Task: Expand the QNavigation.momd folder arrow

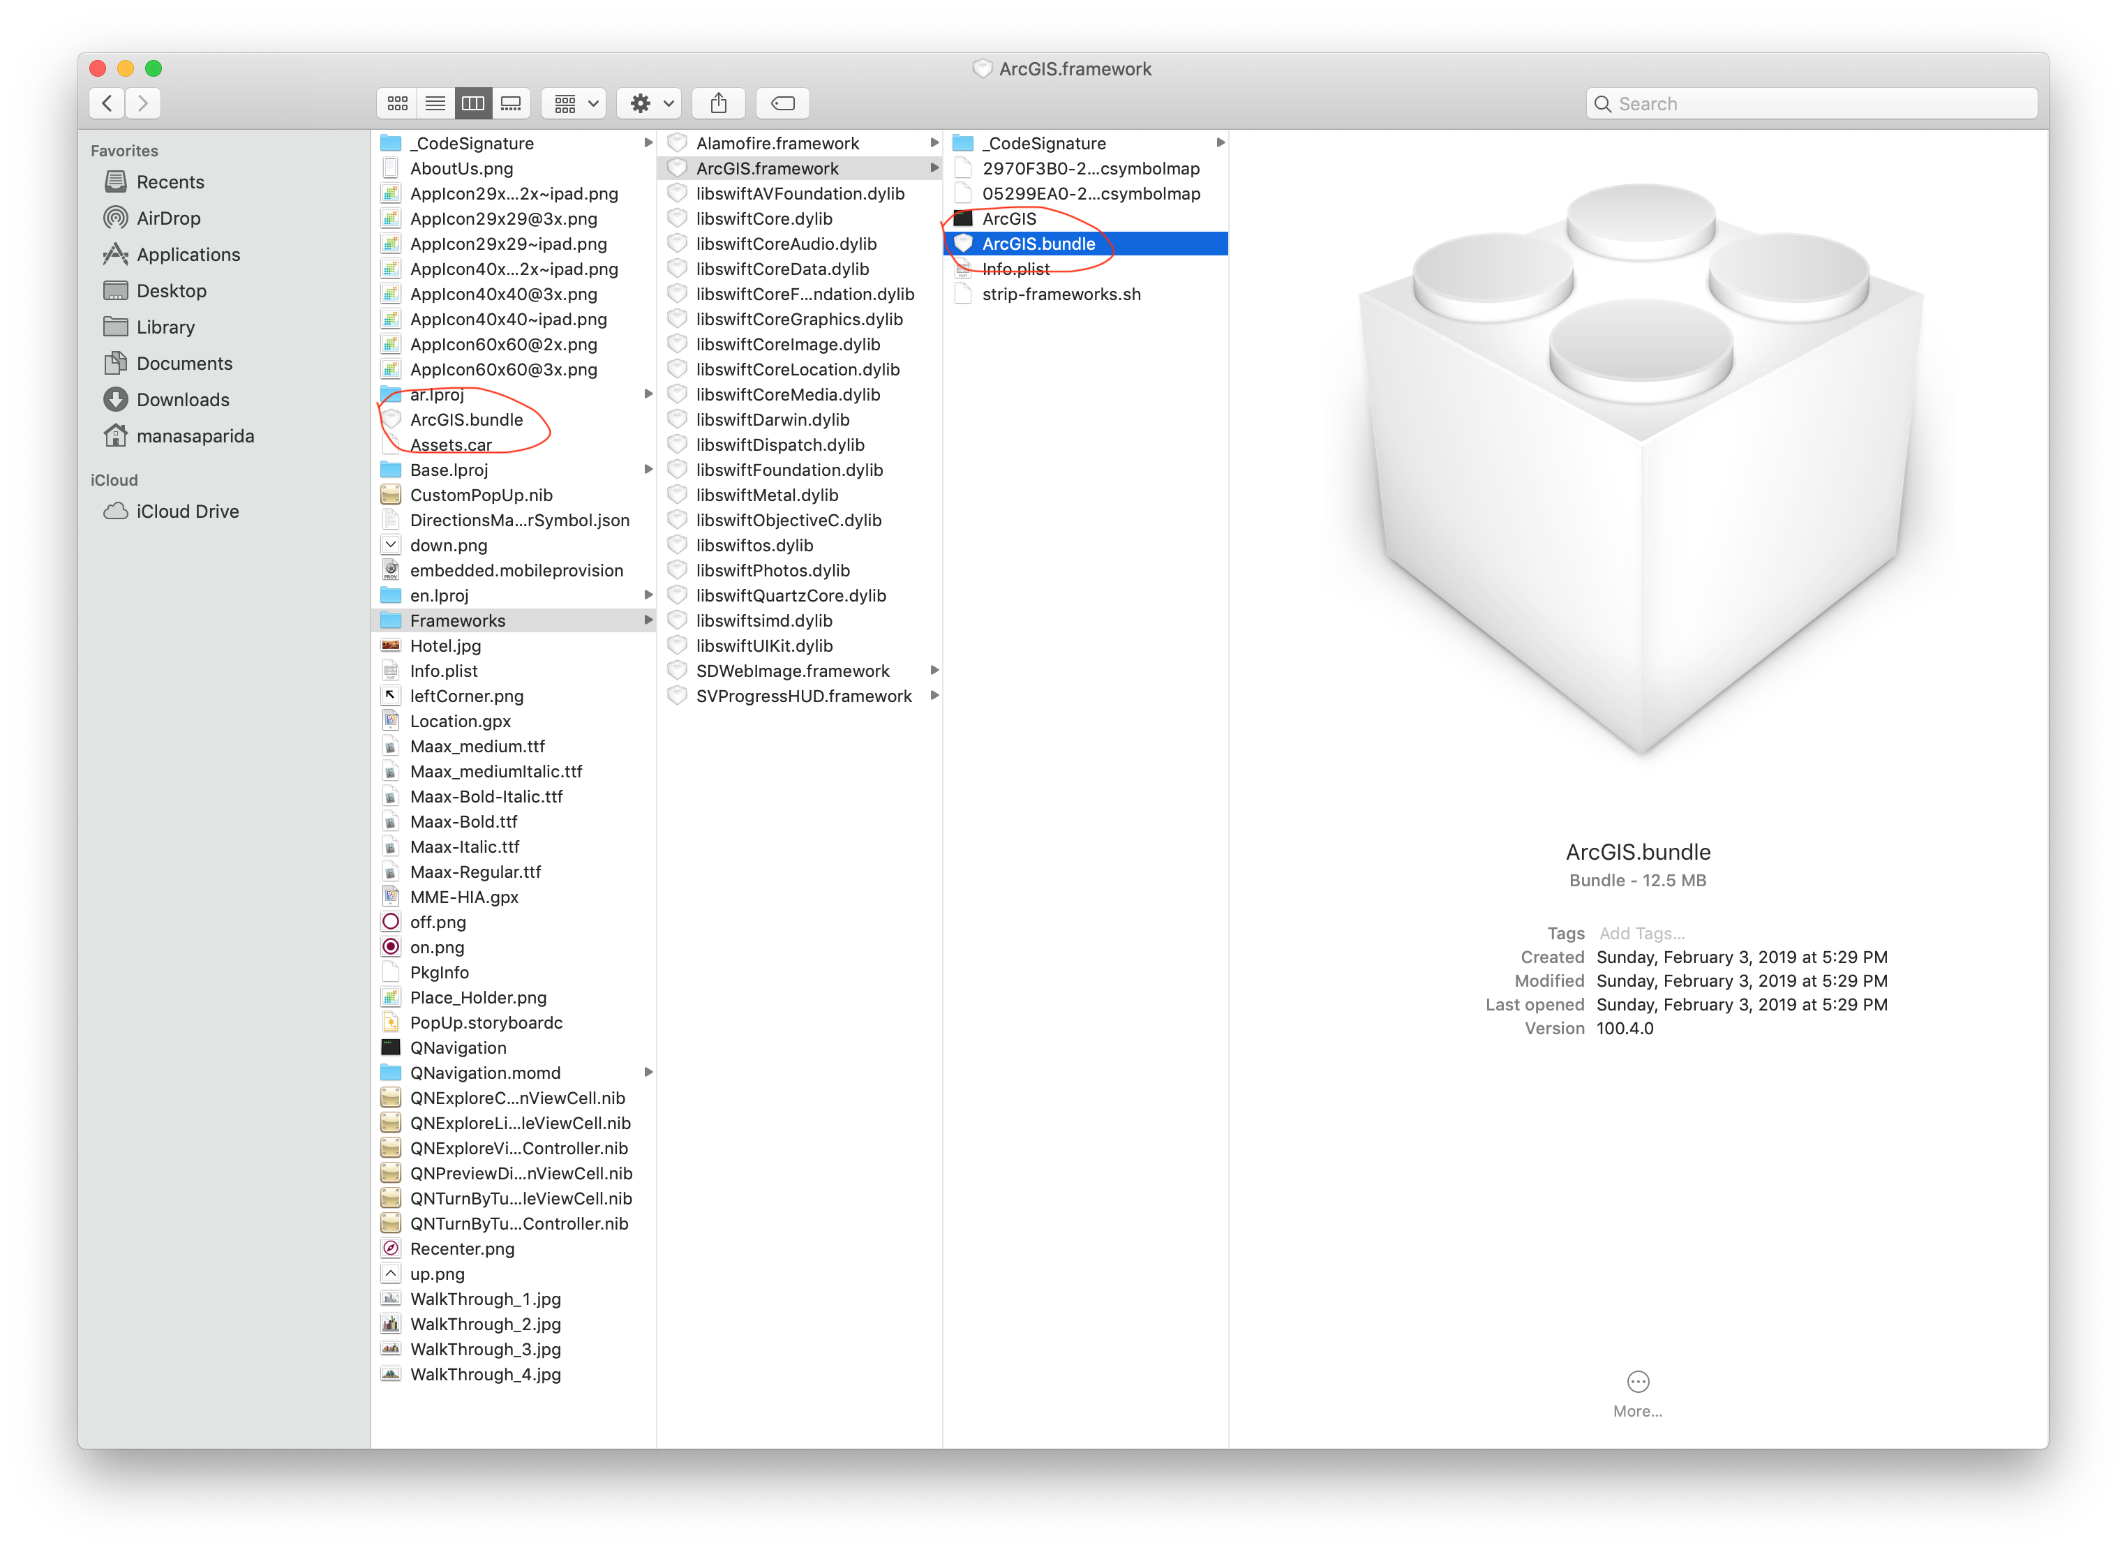Action: pyautogui.click(x=648, y=1072)
